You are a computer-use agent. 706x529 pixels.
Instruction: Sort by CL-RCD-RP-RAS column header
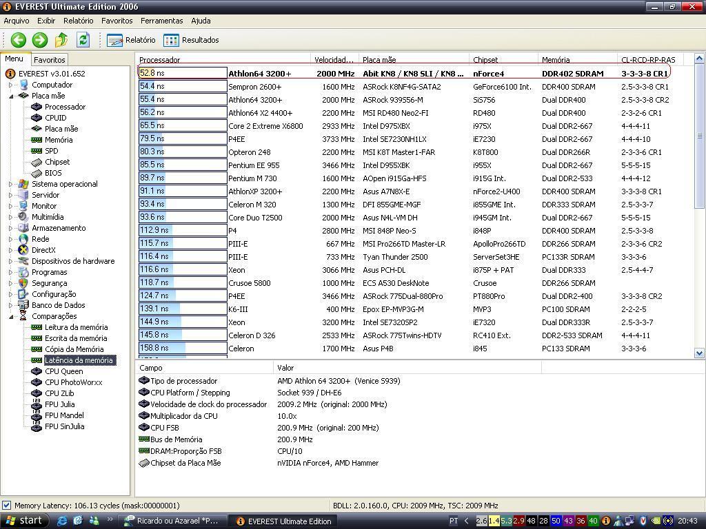(x=649, y=60)
